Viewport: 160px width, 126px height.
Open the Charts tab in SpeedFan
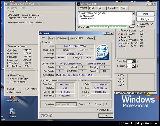[x=123, y=8]
